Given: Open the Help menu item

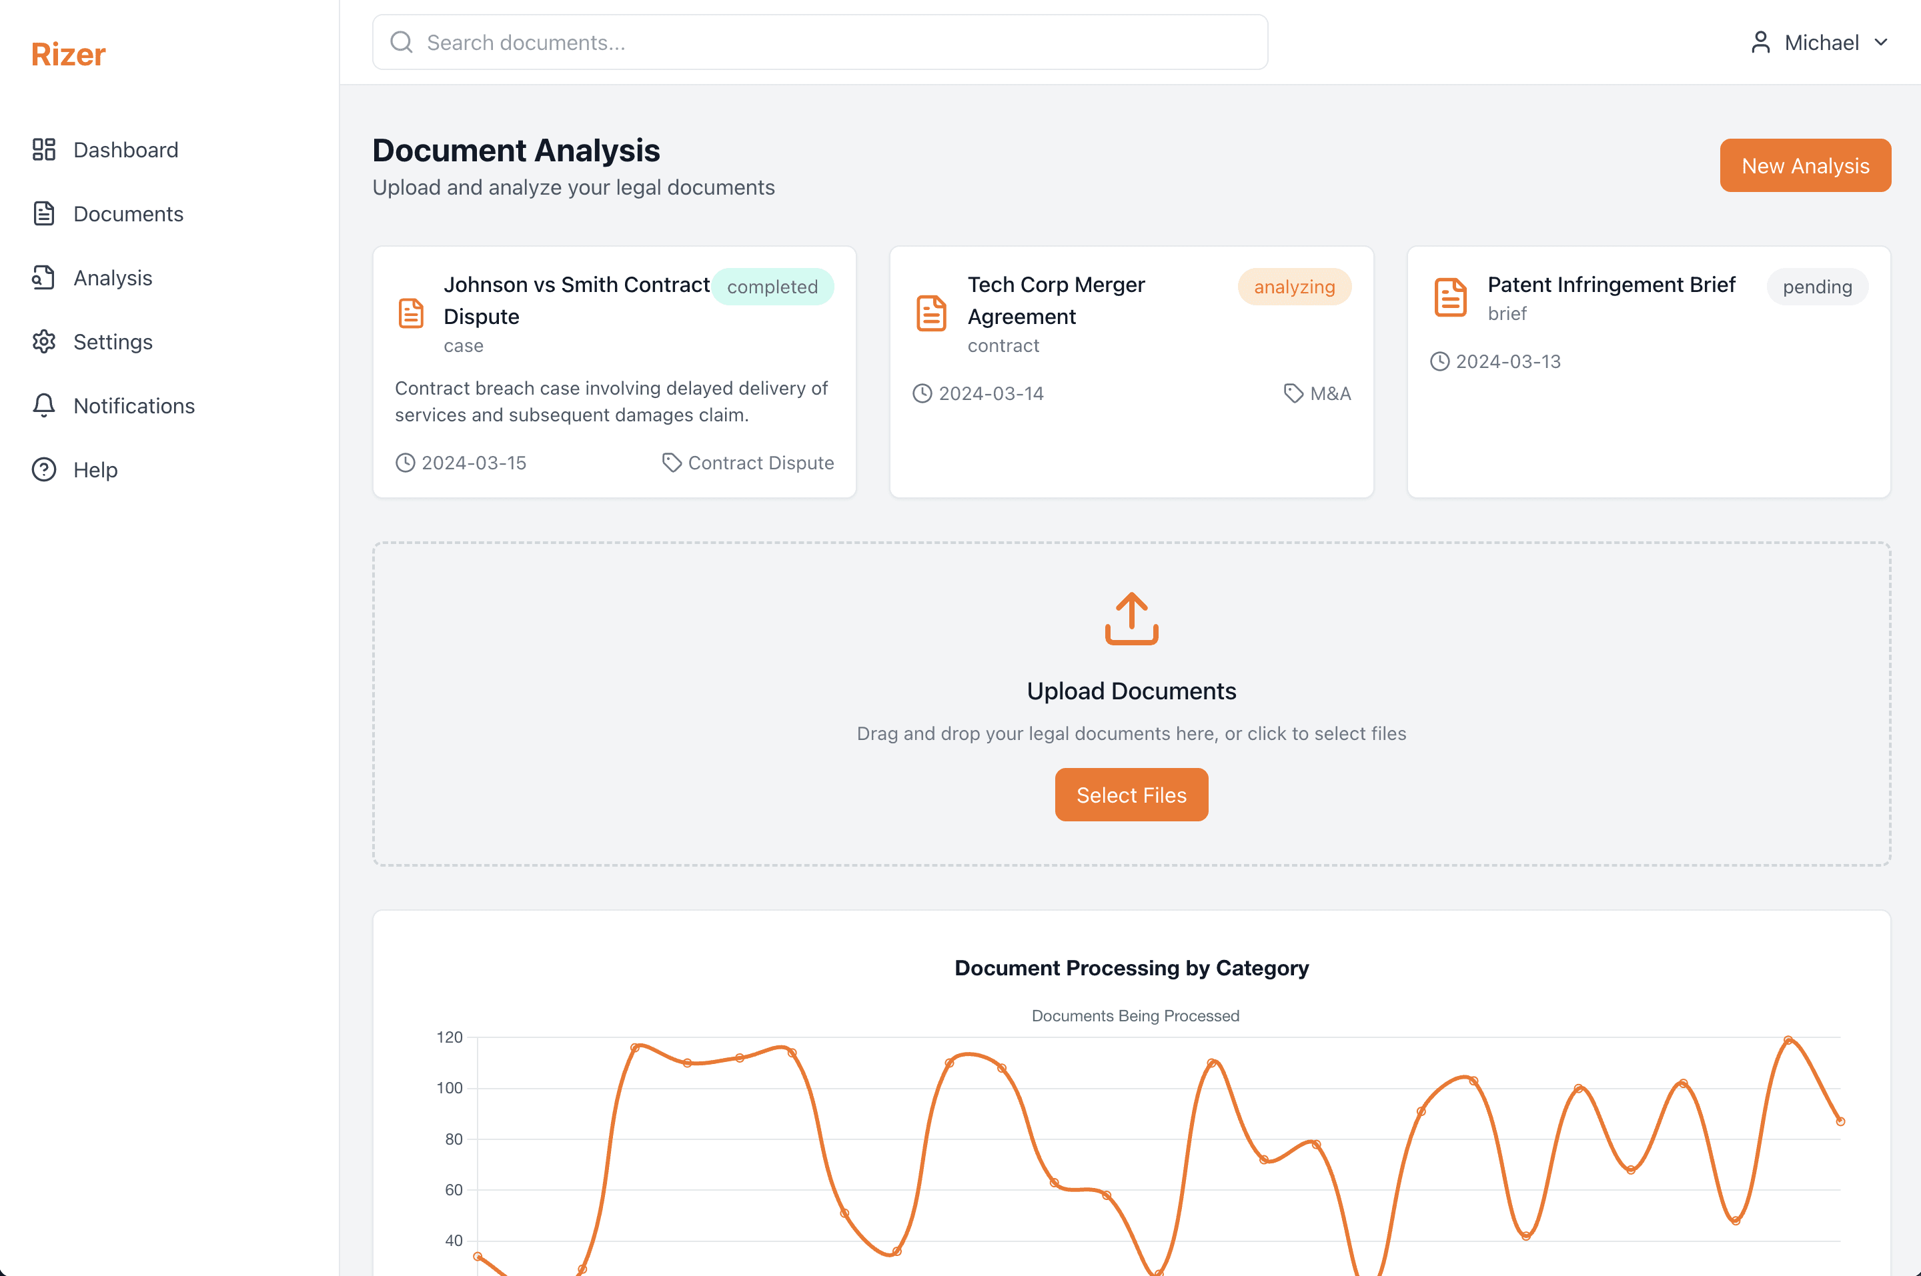Looking at the screenshot, I should [169, 469].
